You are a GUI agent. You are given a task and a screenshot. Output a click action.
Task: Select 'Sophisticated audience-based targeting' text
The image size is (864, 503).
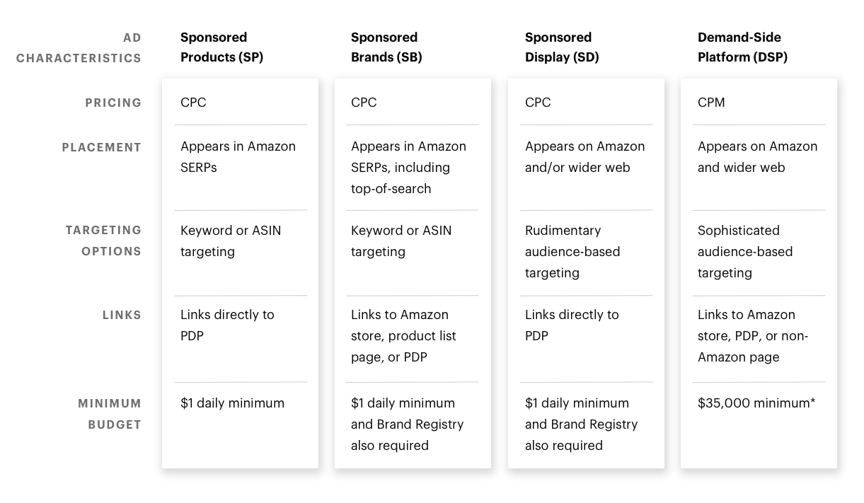(745, 252)
